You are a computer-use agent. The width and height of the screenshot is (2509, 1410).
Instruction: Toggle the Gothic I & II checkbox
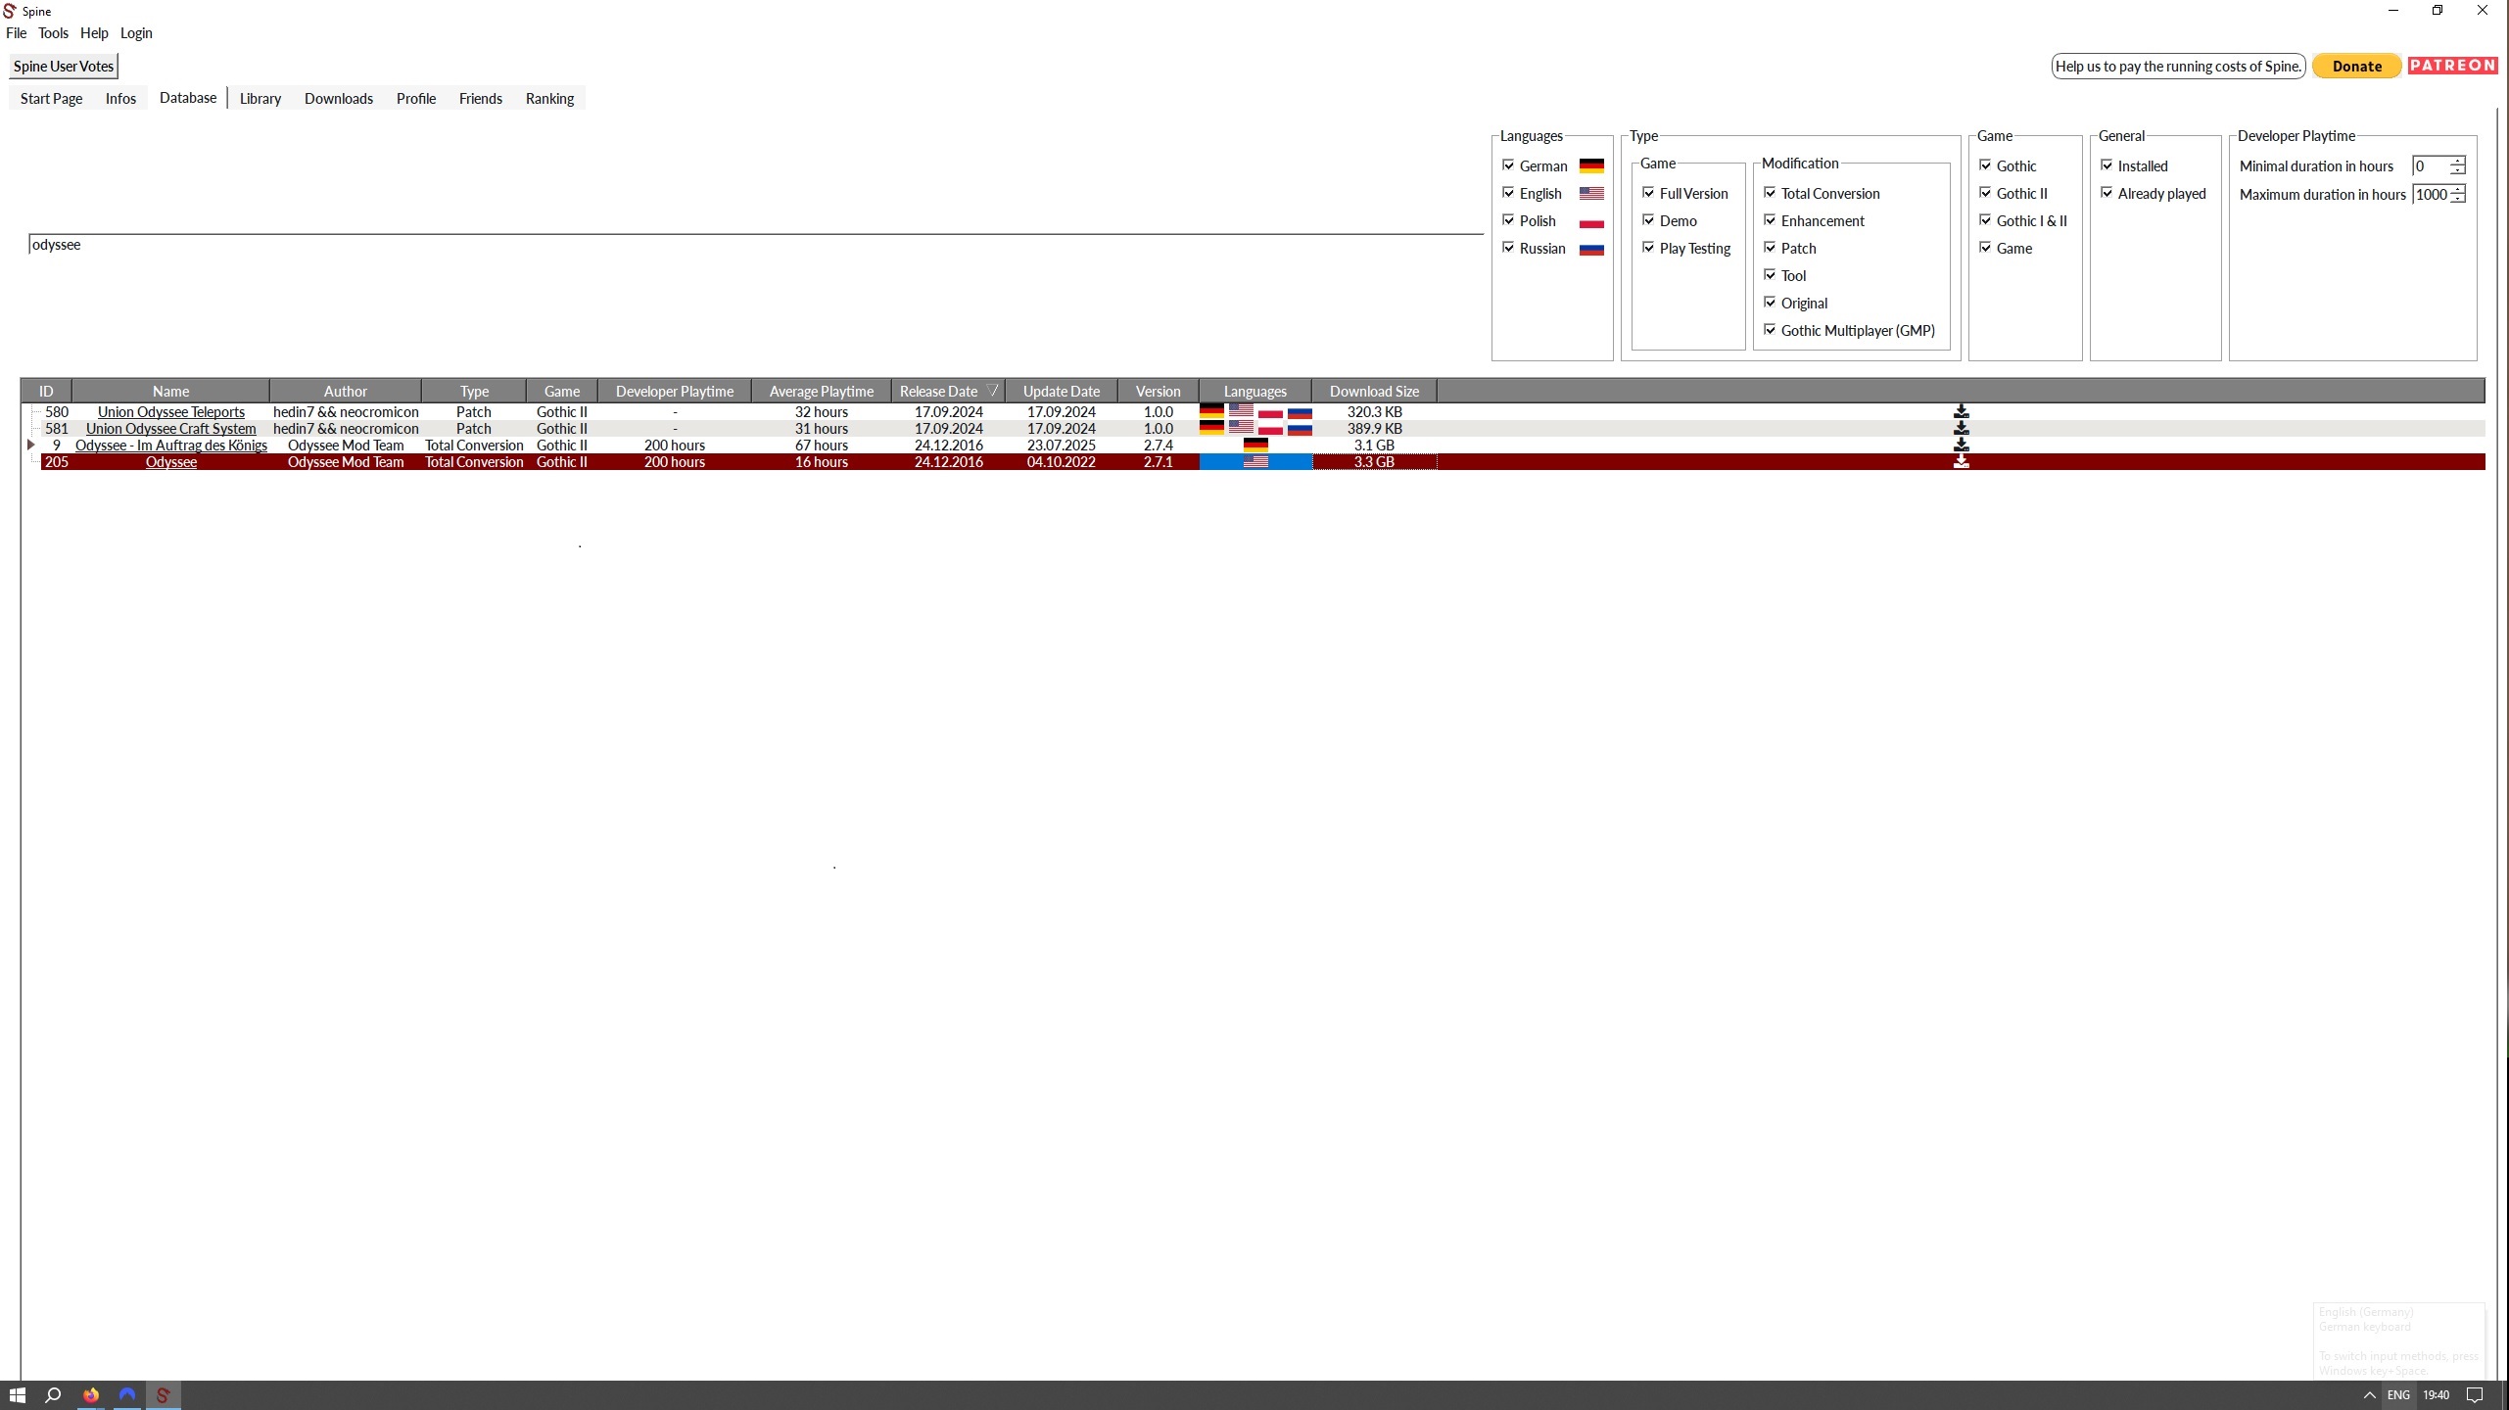pos(1985,220)
